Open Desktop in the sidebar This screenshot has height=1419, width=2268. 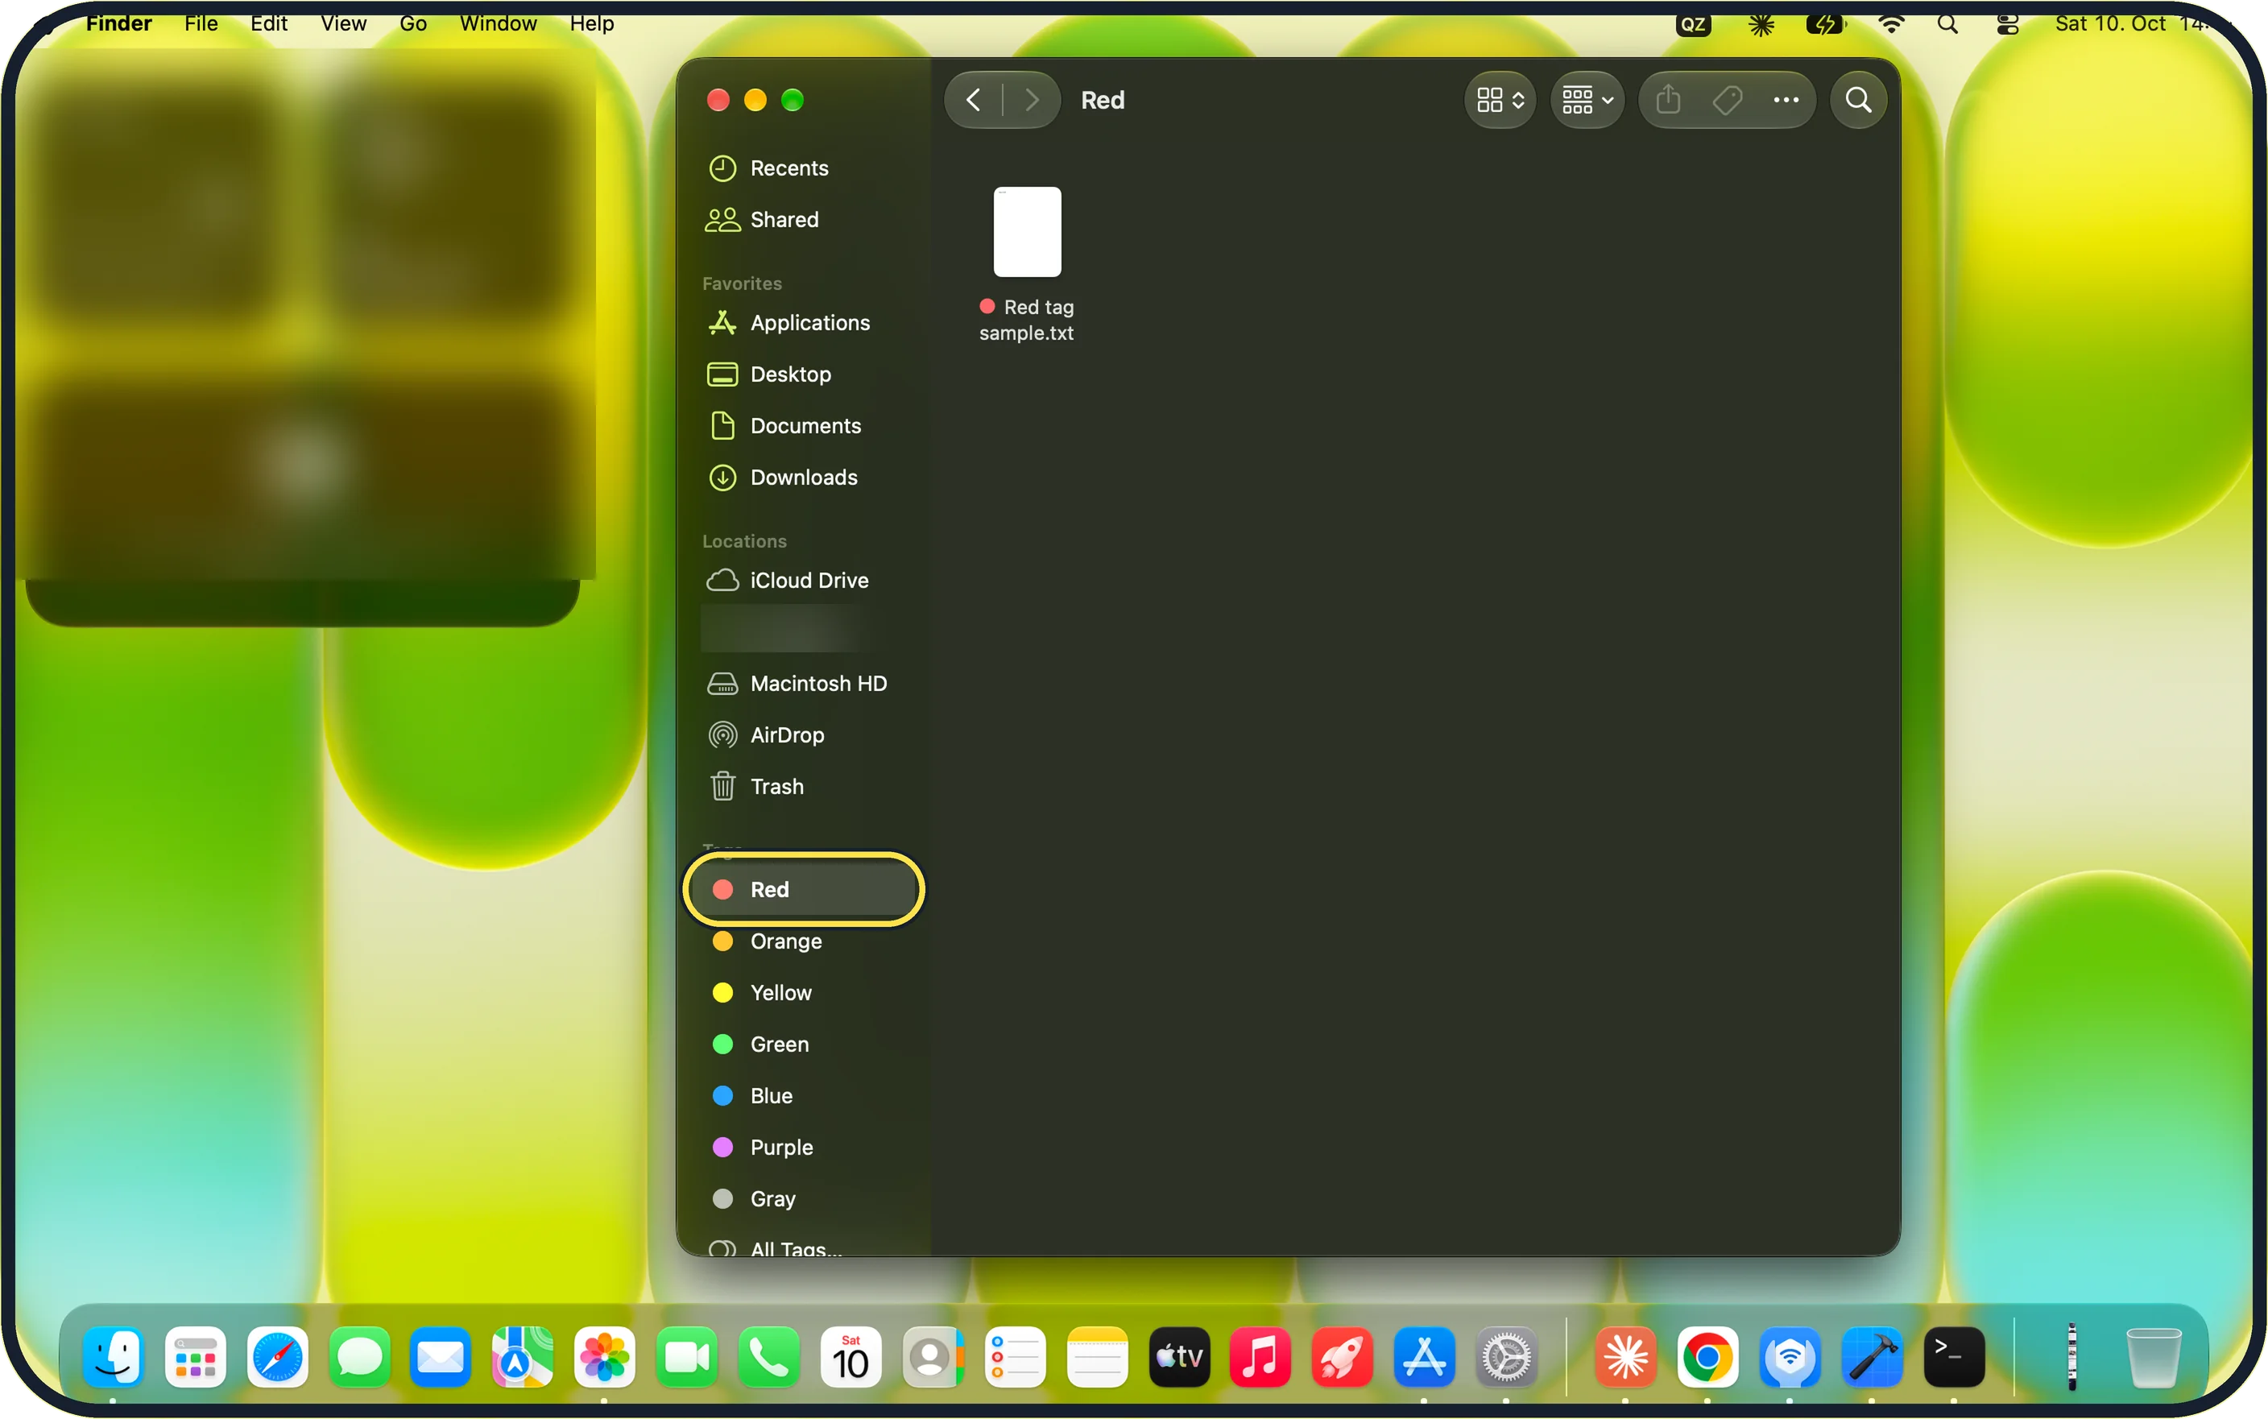804,374
